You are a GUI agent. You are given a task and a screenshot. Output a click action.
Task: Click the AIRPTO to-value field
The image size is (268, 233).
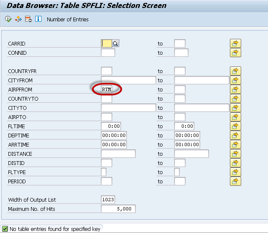(180, 117)
